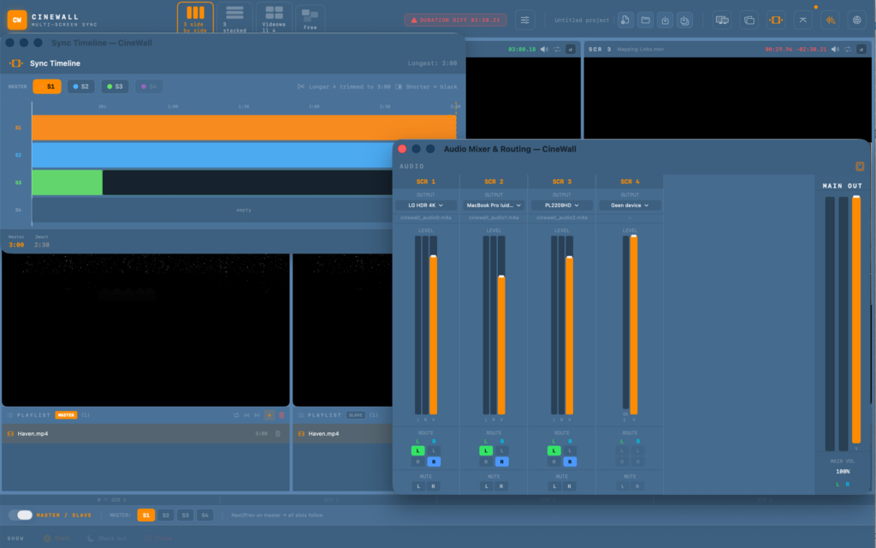Screen dimensions: 876x548
Task: Open SCR 4 output dropdown Geen device
Action: 630,205
